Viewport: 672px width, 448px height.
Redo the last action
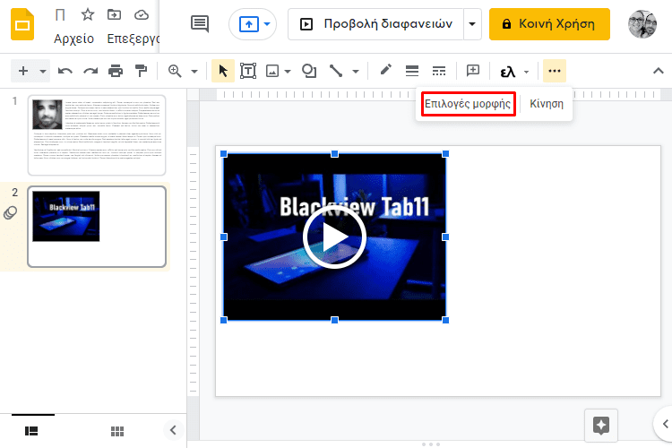90,71
